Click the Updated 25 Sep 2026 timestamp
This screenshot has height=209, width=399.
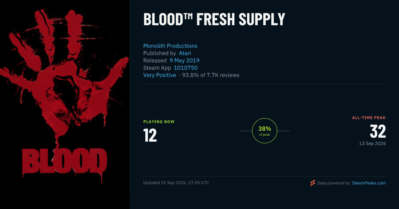click(176, 183)
